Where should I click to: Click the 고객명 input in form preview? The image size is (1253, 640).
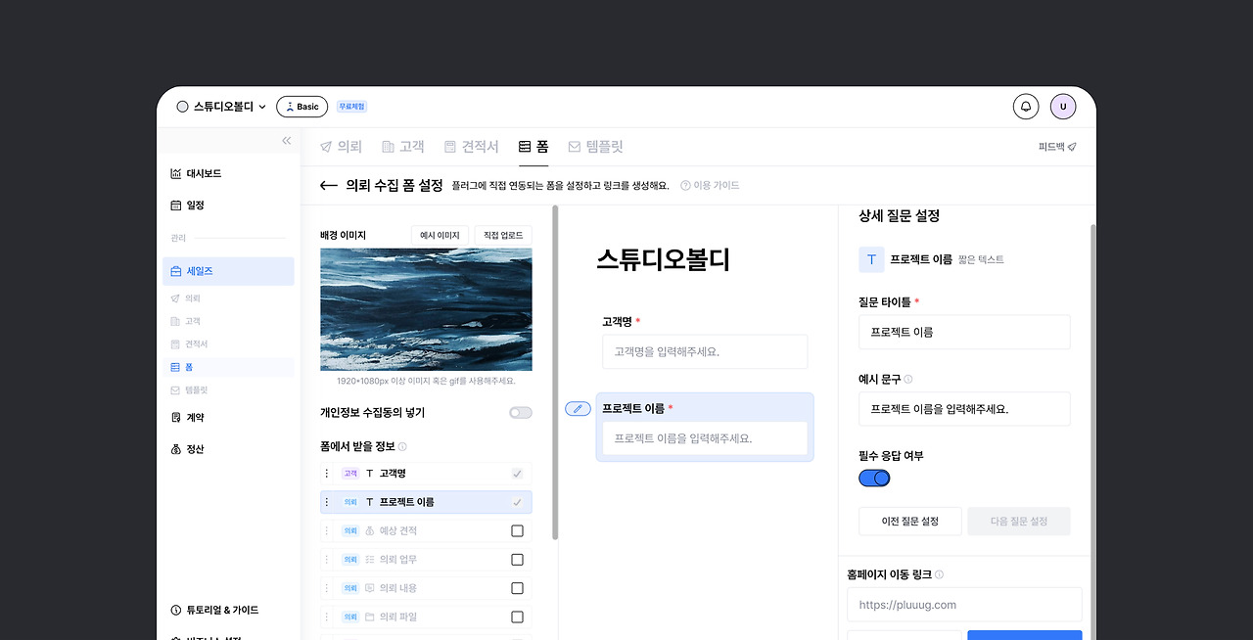pos(705,351)
